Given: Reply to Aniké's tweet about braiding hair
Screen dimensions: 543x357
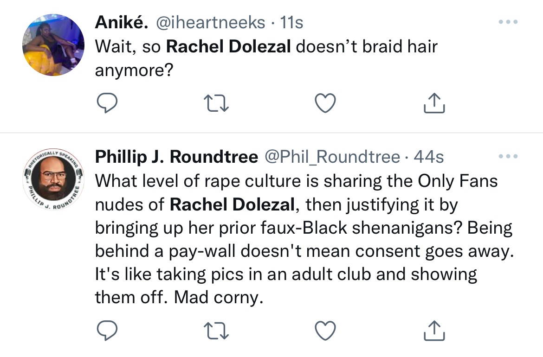Looking at the screenshot, I should (x=108, y=102).
